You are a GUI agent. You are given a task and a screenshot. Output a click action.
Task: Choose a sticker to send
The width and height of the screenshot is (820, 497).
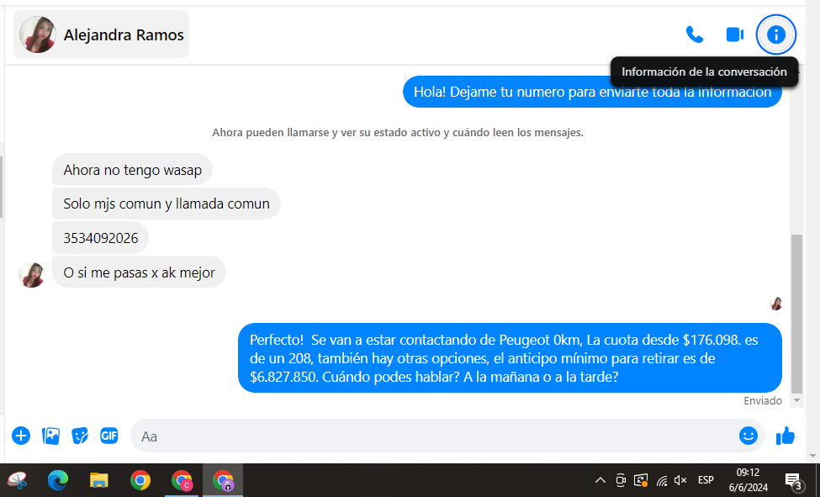click(80, 436)
